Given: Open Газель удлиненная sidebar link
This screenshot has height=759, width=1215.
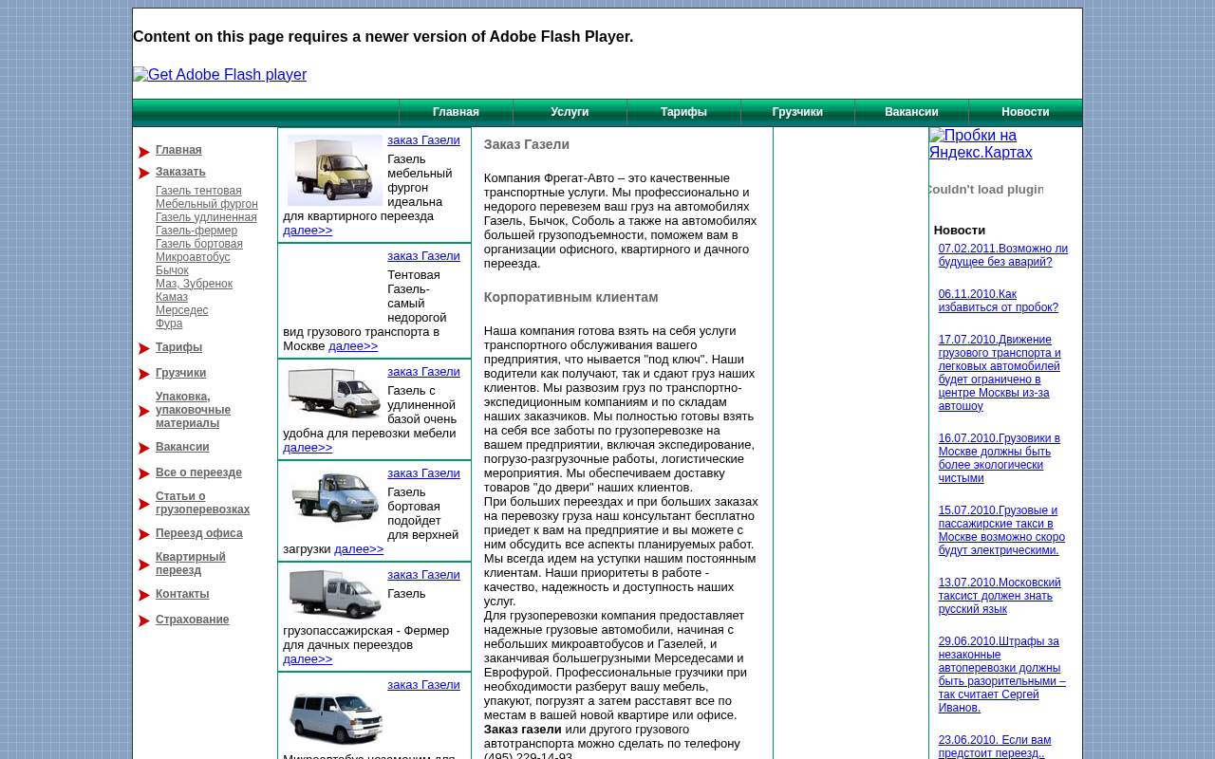Looking at the screenshot, I should click(206, 217).
